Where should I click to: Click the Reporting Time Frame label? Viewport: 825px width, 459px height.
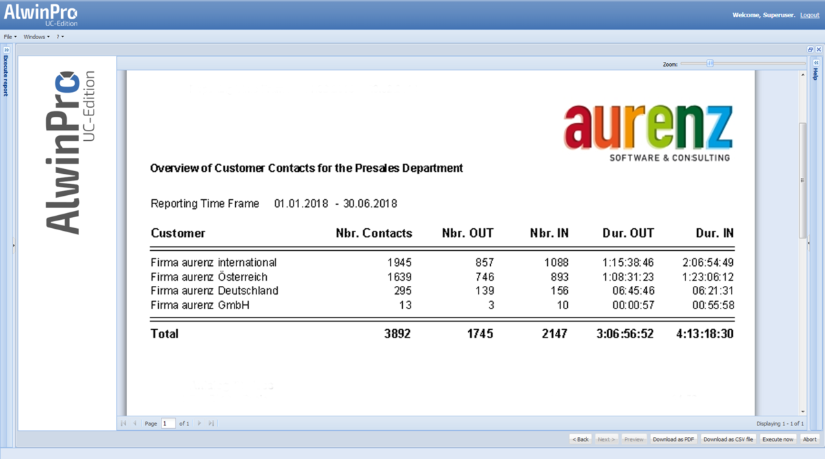[x=205, y=203]
